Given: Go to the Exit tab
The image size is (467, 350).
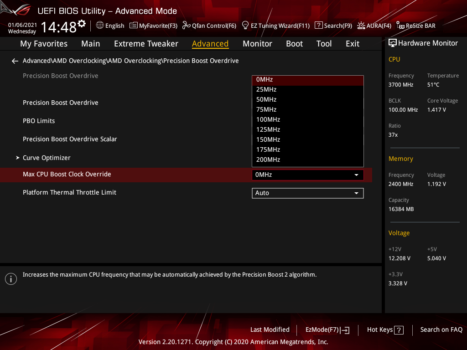Looking at the screenshot, I should (x=353, y=44).
